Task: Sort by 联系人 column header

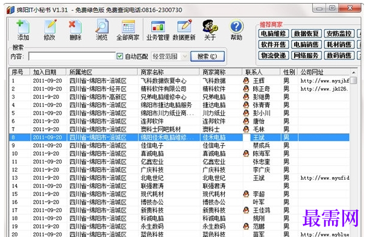Action: click(261, 72)
